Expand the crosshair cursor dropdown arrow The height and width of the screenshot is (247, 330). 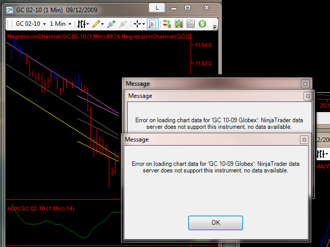tap(143, 24)
